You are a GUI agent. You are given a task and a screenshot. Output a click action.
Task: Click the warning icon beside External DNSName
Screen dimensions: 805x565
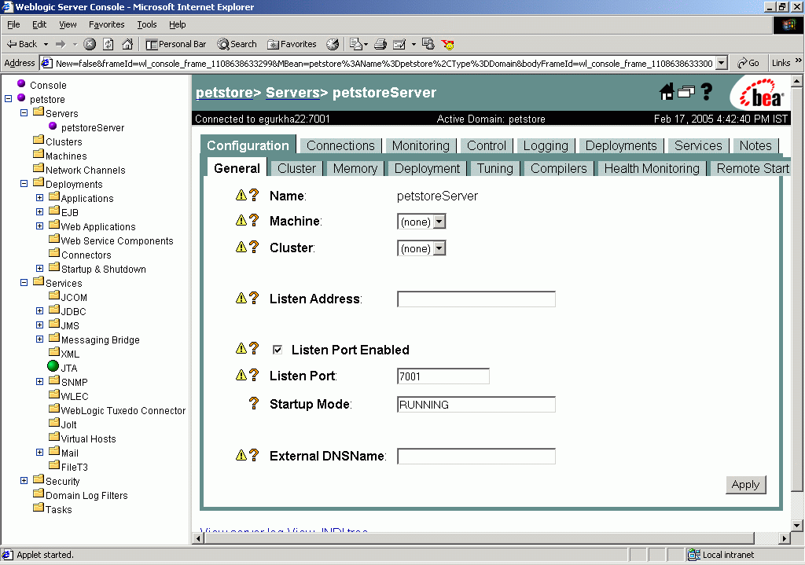click(241, 455)
